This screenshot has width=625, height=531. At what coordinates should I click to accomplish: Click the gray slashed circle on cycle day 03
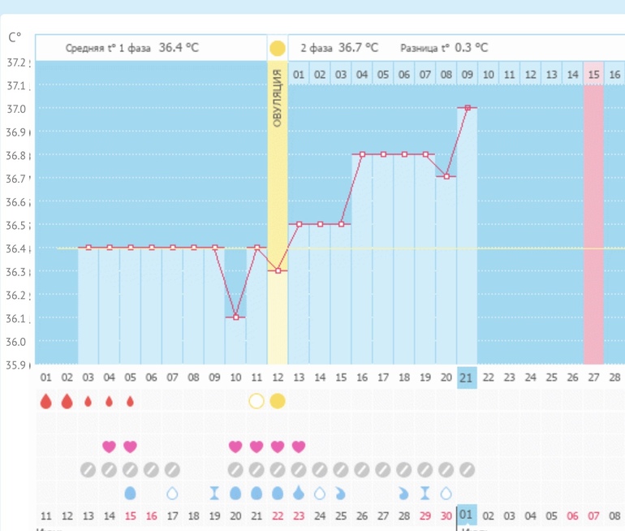88,469
